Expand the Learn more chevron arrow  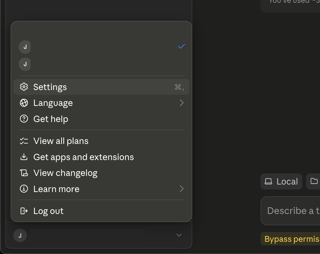(181, 189)
